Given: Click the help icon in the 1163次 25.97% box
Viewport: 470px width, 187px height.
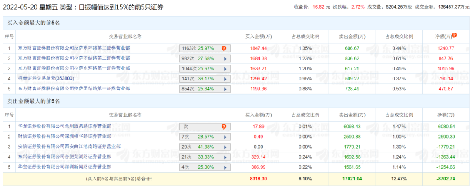Looking at the screenshot, I should pos(224,48).
